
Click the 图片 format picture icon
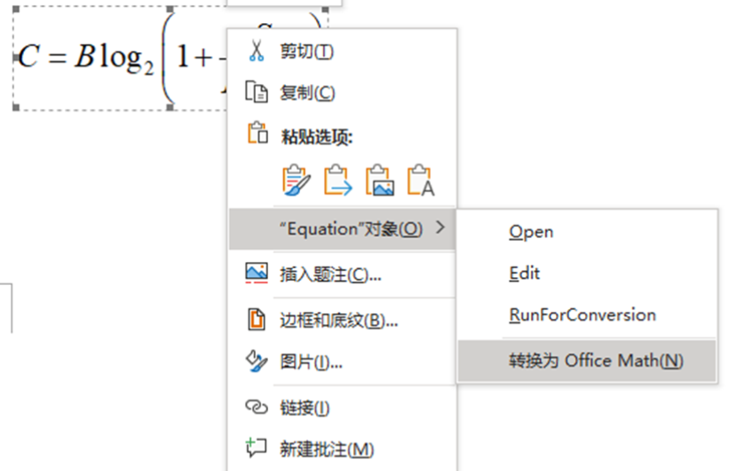(256, 361)
